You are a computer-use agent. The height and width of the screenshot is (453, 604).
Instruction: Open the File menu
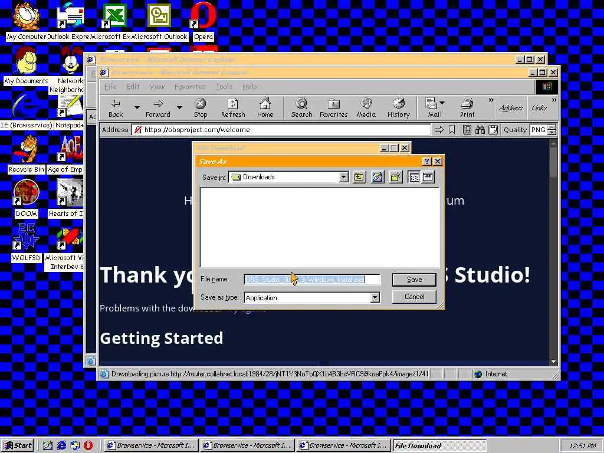point(110,87)
